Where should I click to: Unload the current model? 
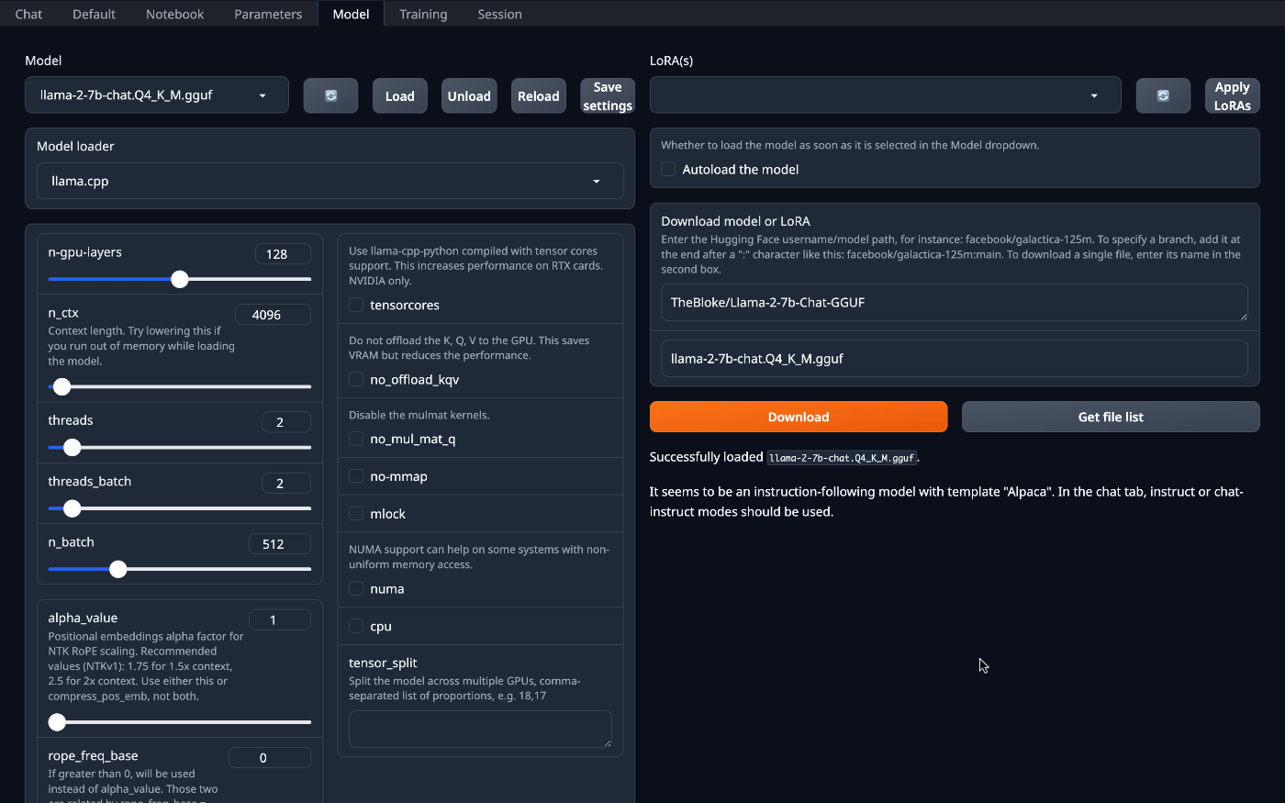tap(469, 95)
